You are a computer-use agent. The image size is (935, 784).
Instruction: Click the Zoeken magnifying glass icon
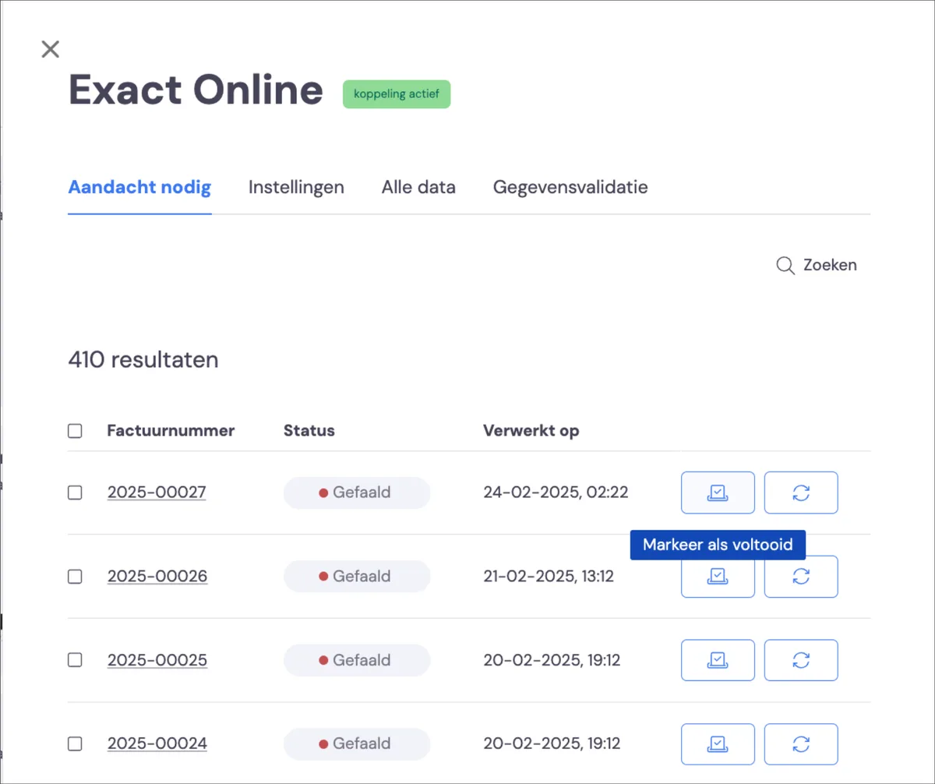click(785, 266)
